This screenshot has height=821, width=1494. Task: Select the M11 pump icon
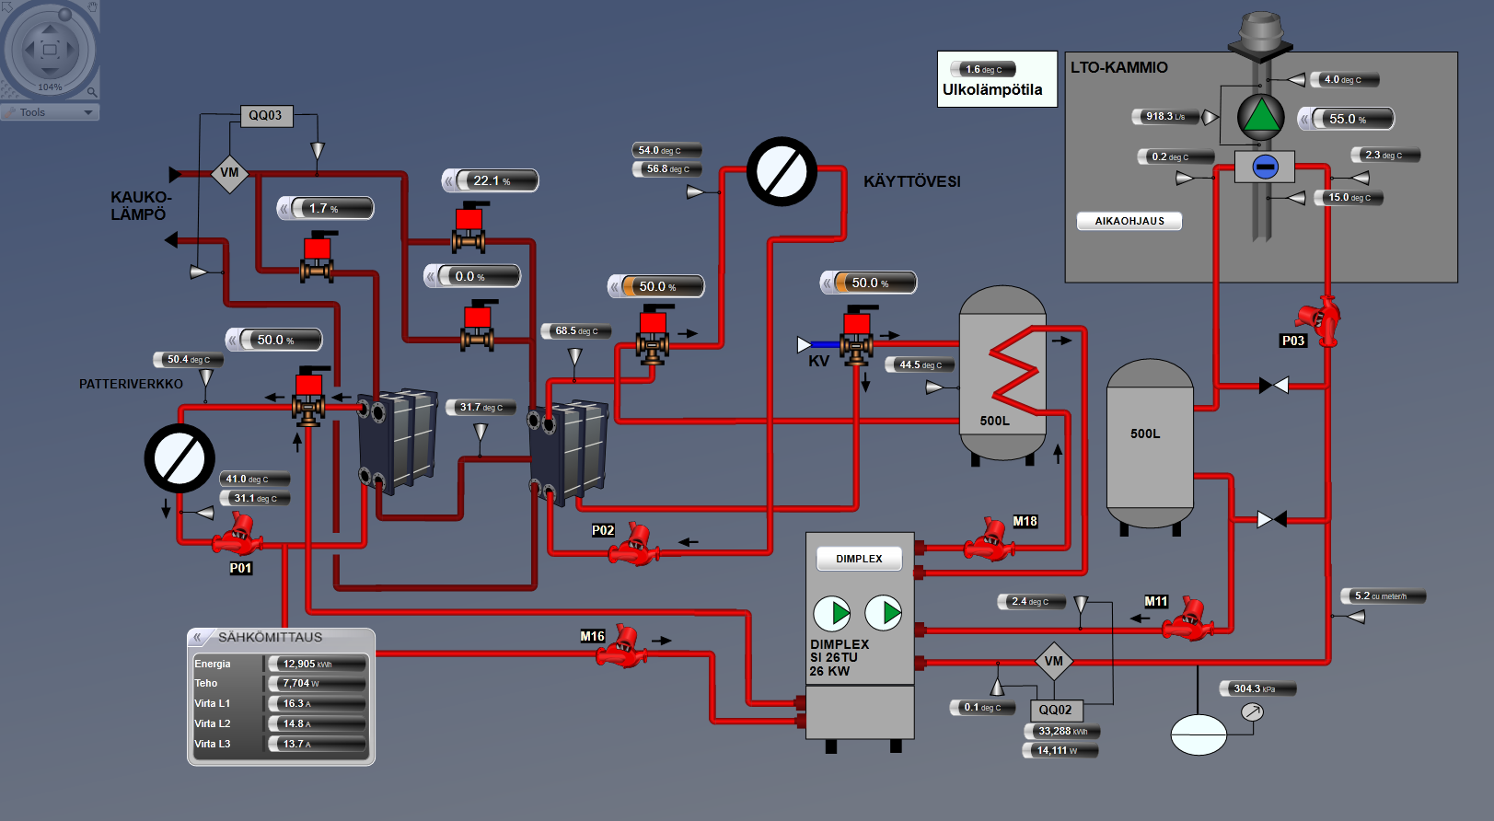pos(1188,619)
